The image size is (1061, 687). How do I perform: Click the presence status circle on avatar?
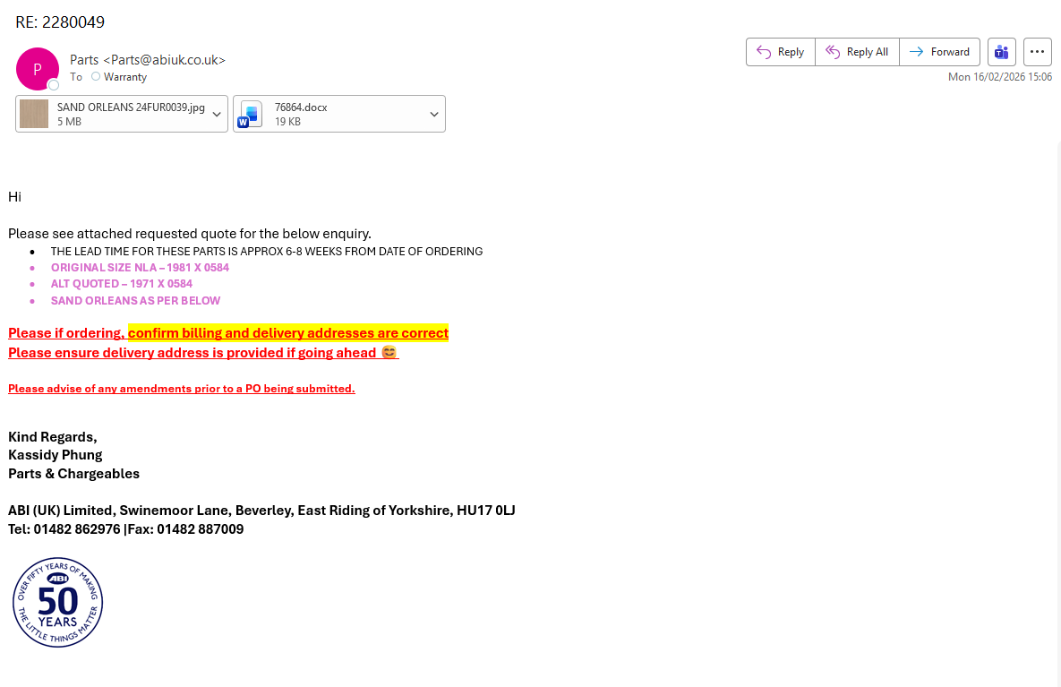54,84
